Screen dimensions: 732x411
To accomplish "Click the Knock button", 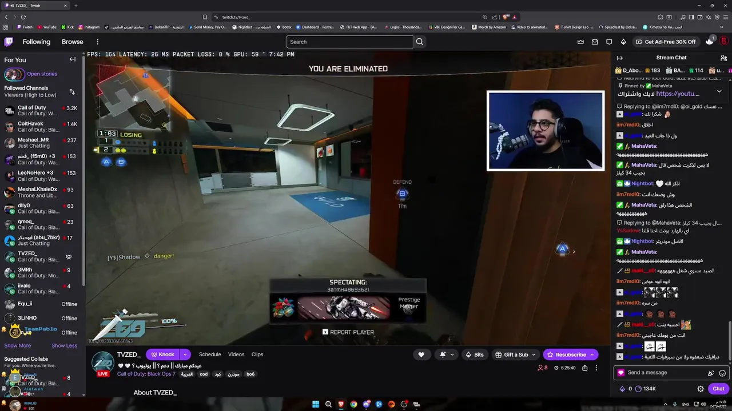I will tap(162, 354).
